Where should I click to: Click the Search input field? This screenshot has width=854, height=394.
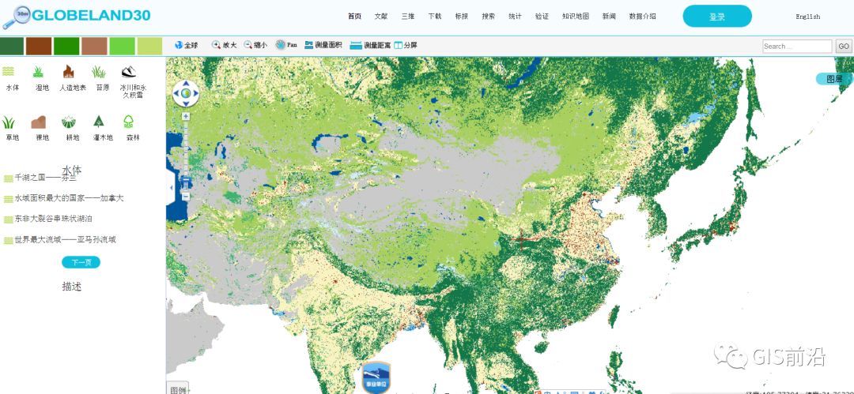(x=796, y=47)
